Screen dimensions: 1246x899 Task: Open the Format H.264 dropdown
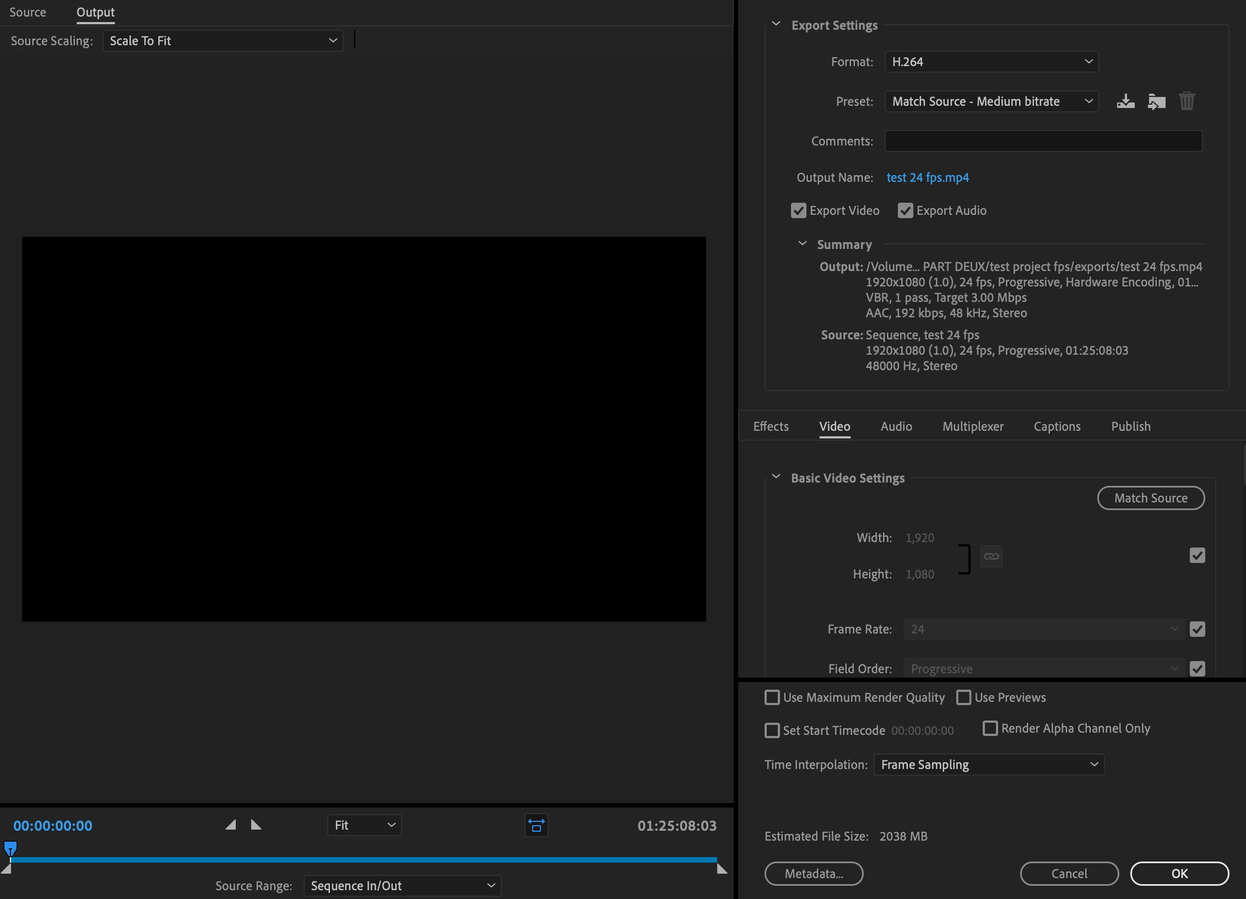click(x=992, y=62)
